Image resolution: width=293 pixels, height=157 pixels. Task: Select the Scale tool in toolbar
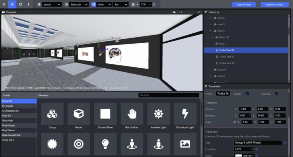point(29,4)
